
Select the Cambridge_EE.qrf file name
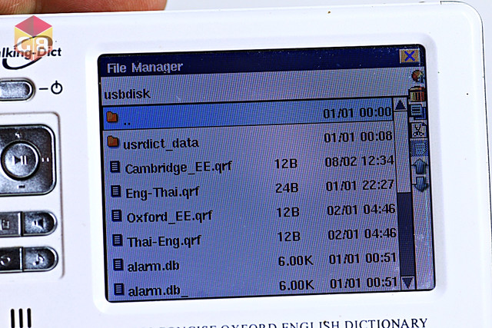pyautogui.click(x=178, y=168)
